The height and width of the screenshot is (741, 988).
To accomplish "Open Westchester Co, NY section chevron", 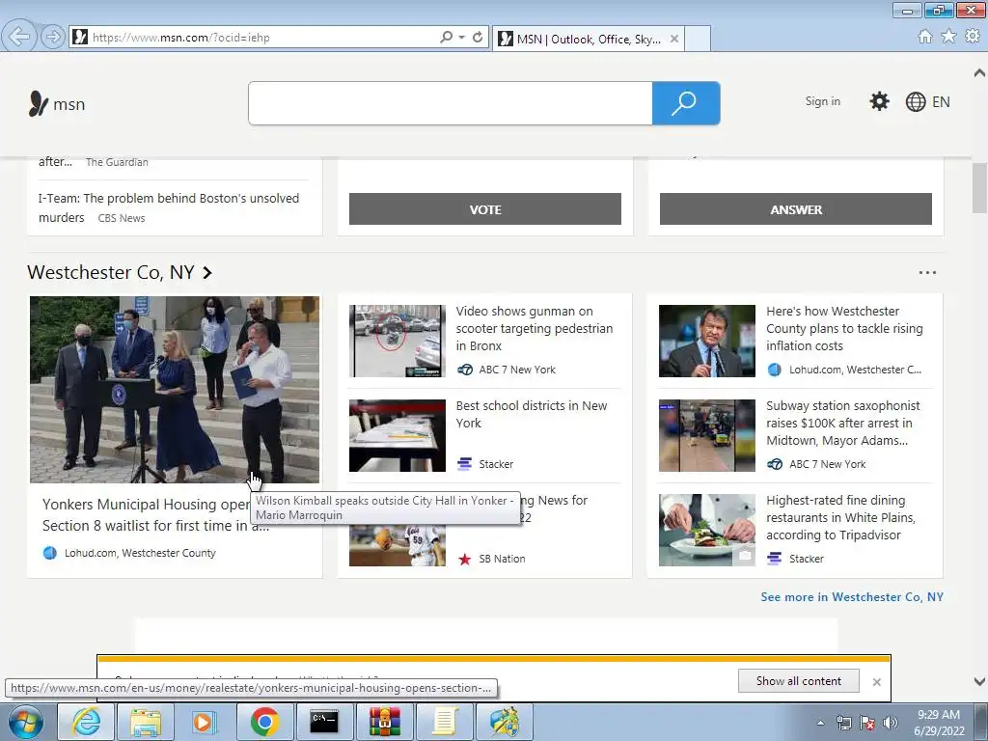I will pos(207,273).
